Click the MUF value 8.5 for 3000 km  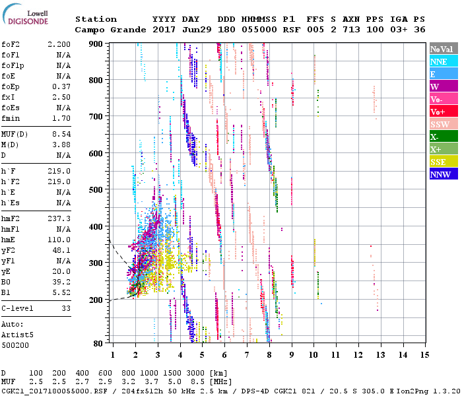click(x=198, y=382)
